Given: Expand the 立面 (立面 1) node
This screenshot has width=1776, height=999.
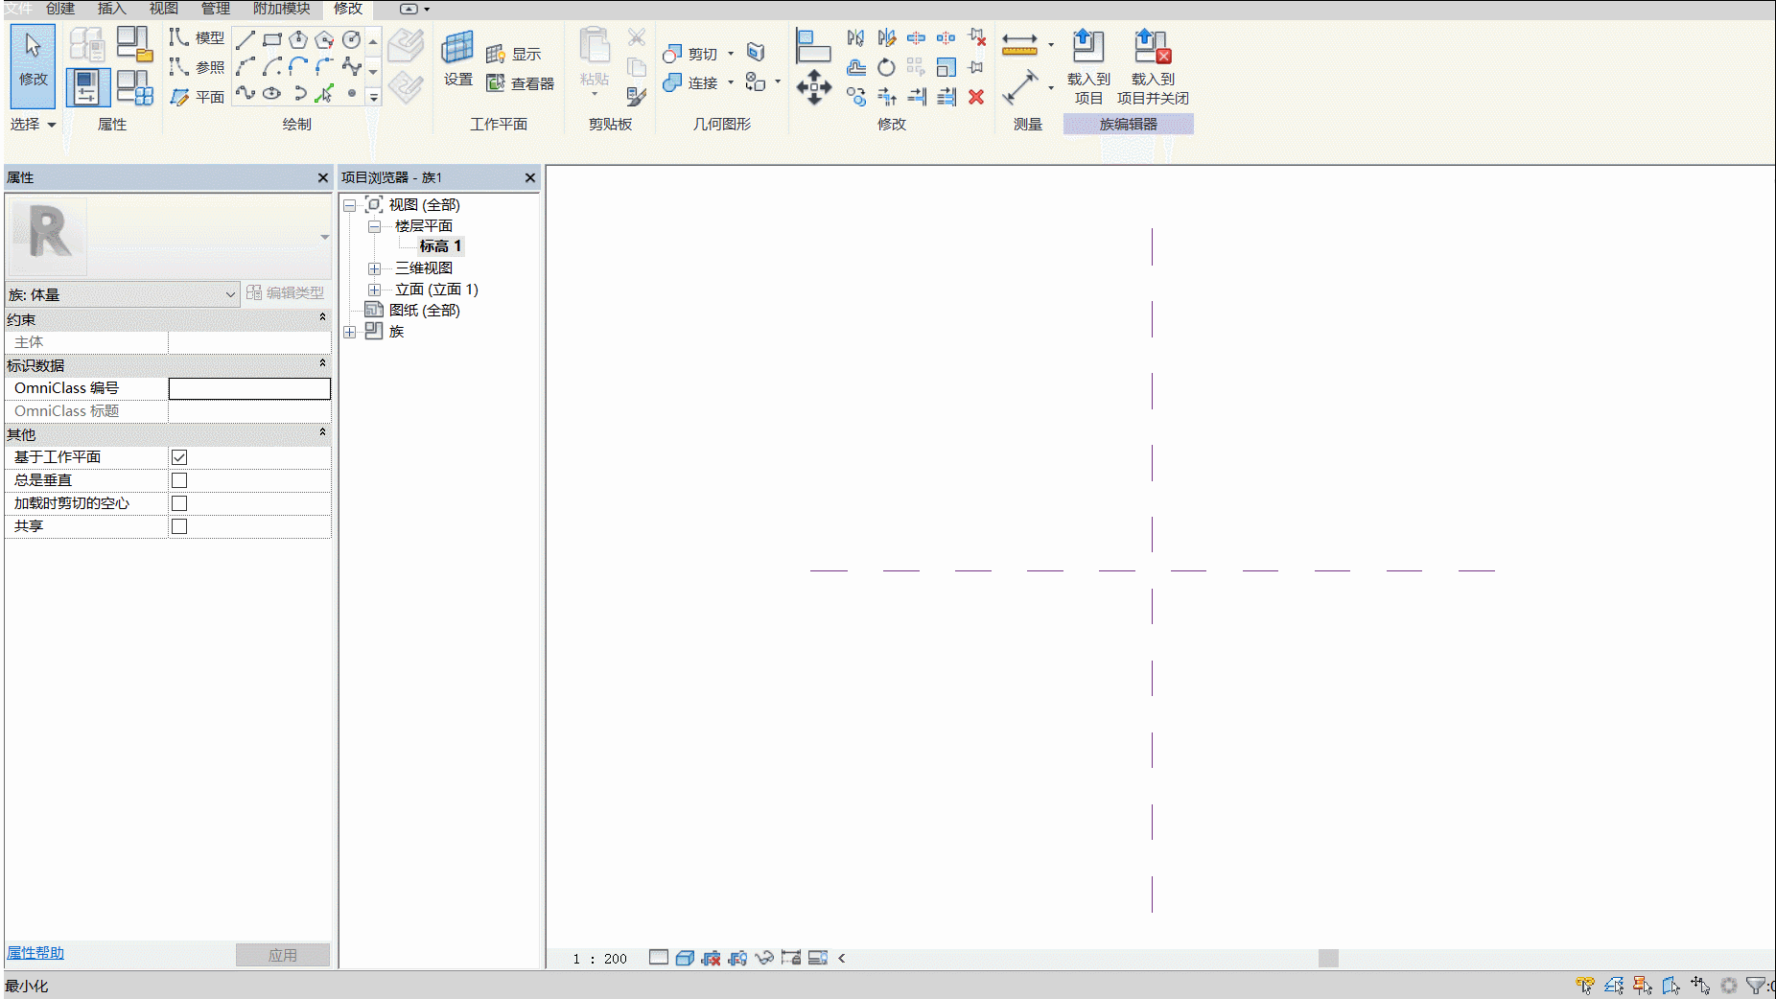Looking at the screenshot, I should [x=375, y=290].
